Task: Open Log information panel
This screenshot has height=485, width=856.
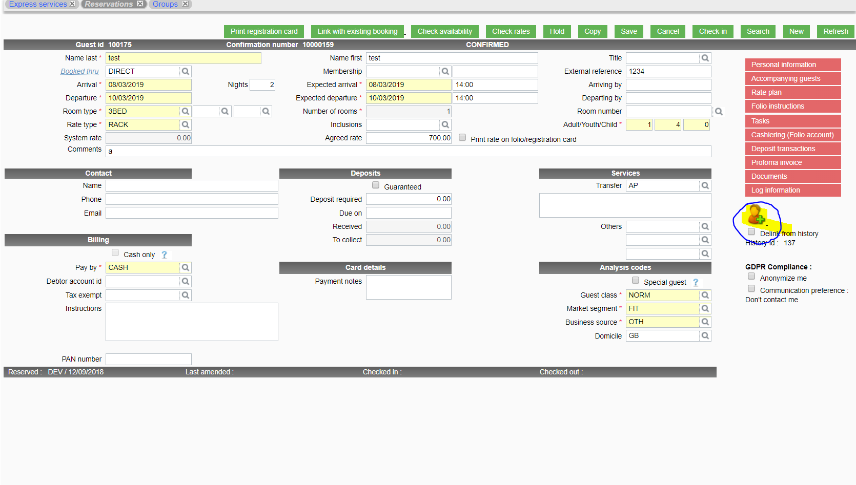Action: pyautogui.click(x=793, y=190)
